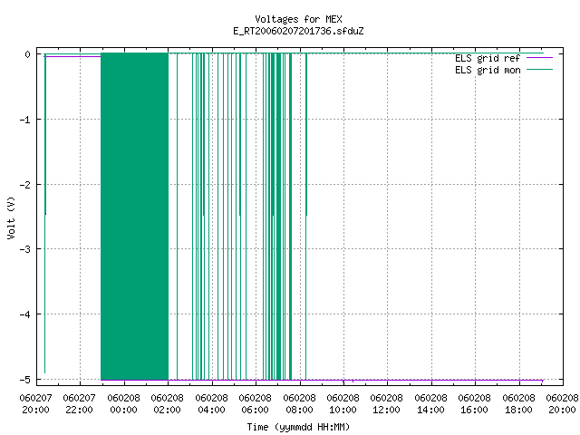Click the y-axis tick label 0

[x=28, y=54]
